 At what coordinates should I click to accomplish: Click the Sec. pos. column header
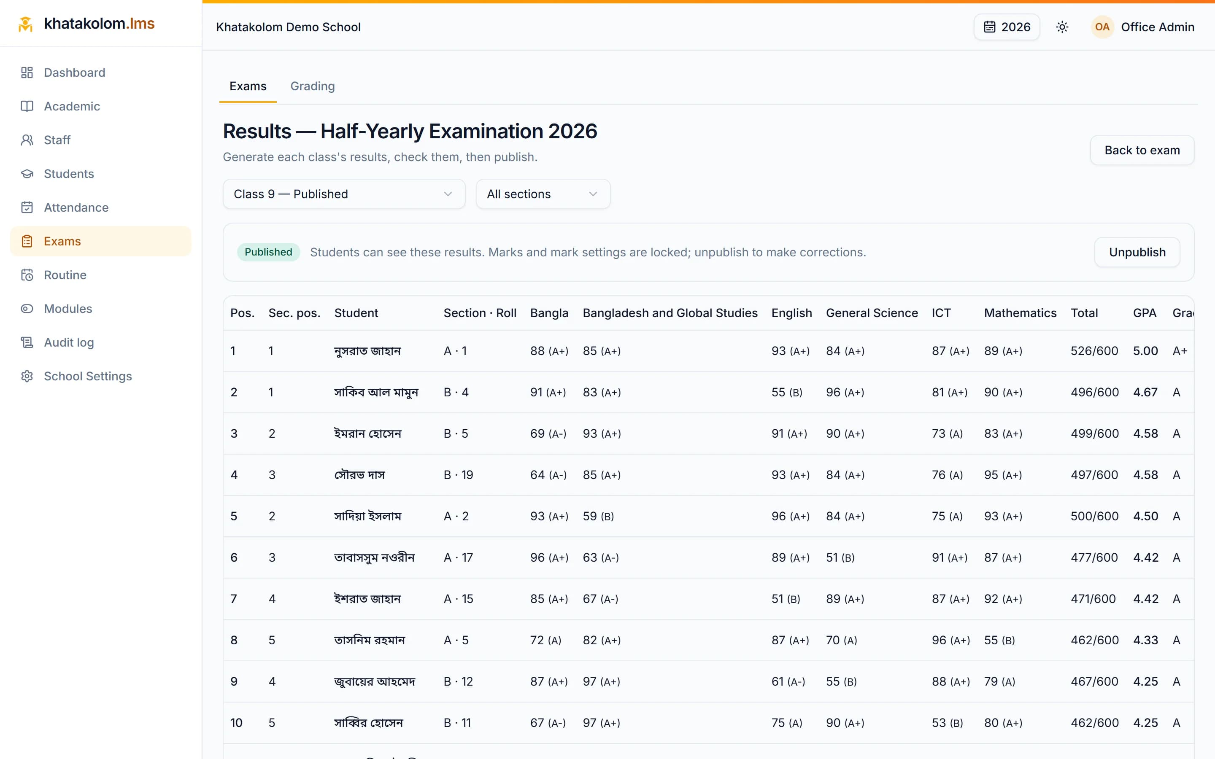(294, 313)
